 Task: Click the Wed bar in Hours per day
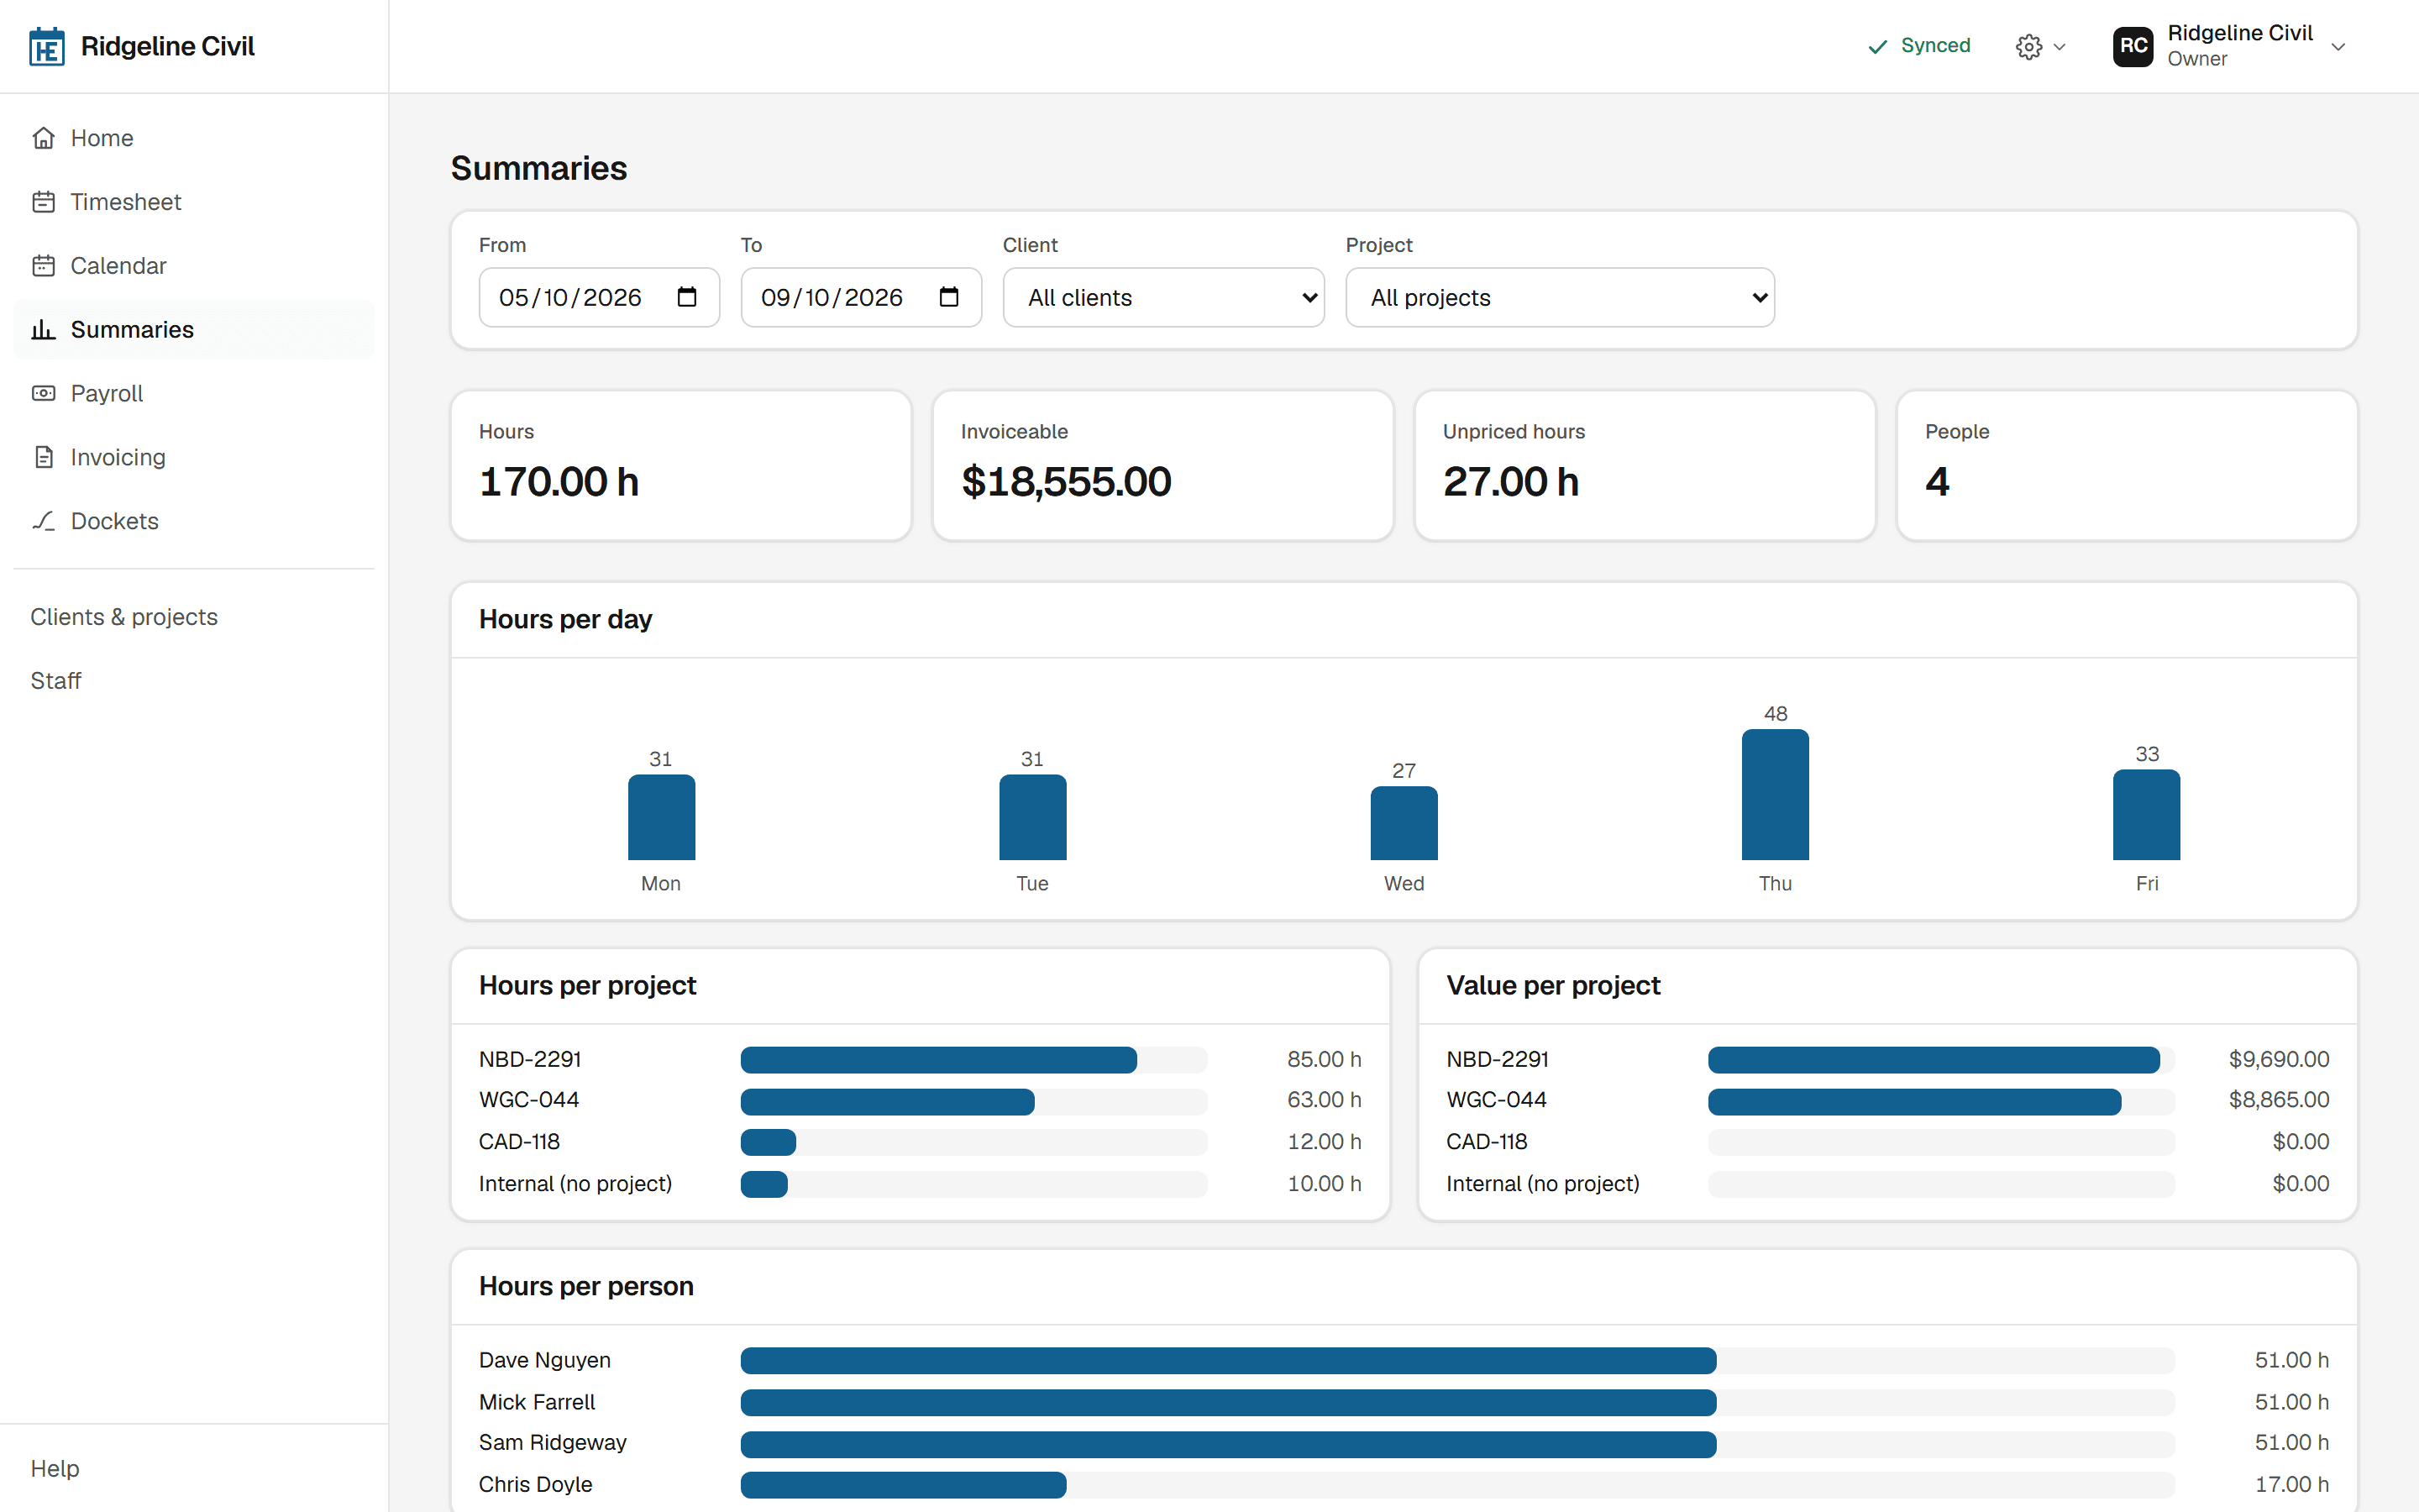pyautogui.click(x=1404, y=823)
